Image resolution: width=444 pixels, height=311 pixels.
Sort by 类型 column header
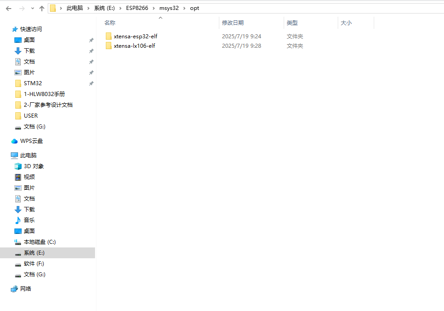(x=292, y=23)
